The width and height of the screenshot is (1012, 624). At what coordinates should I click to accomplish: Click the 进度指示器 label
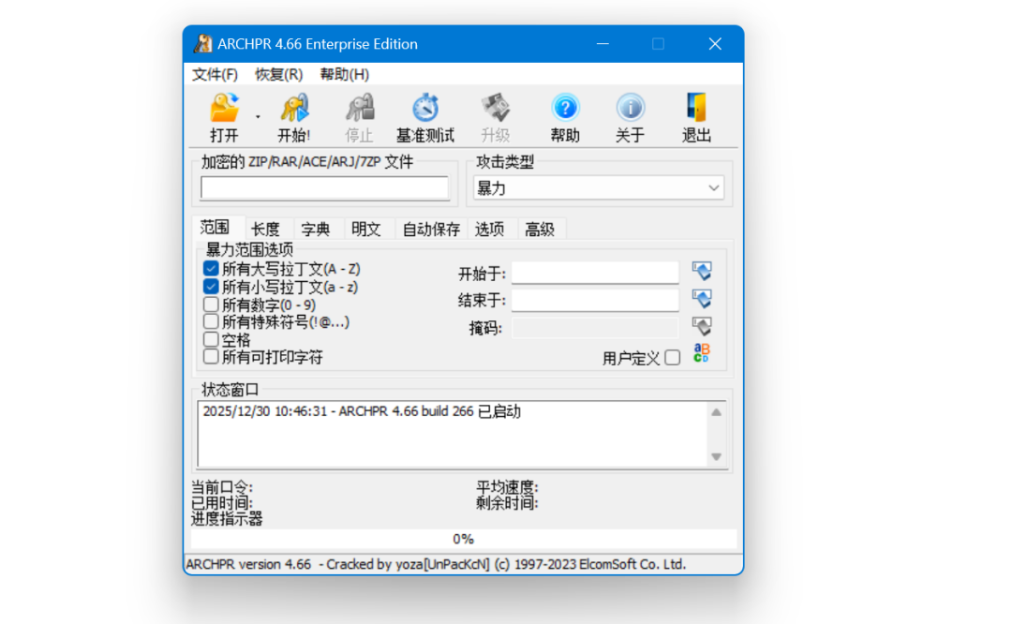coord(227,518)
